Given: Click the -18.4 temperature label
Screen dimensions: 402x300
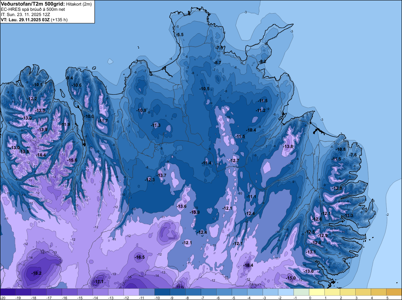Looking at the screenshot, I should [248, 265].
